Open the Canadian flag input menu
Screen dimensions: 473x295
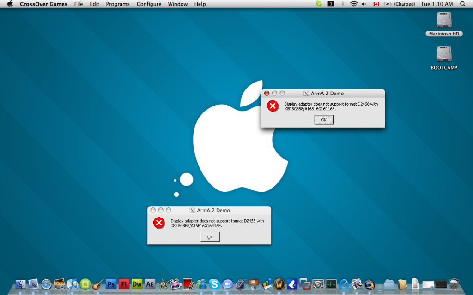coord(376,4)
